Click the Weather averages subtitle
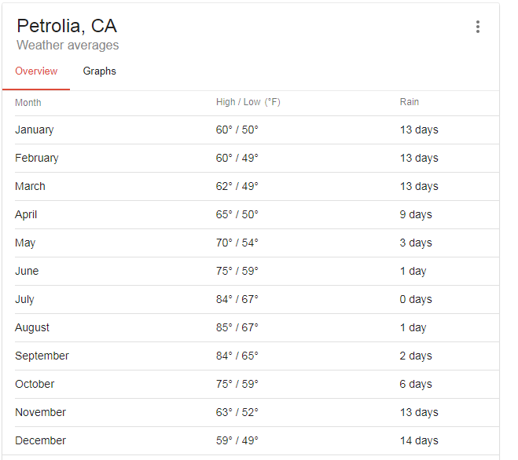 tap(68, 46)
